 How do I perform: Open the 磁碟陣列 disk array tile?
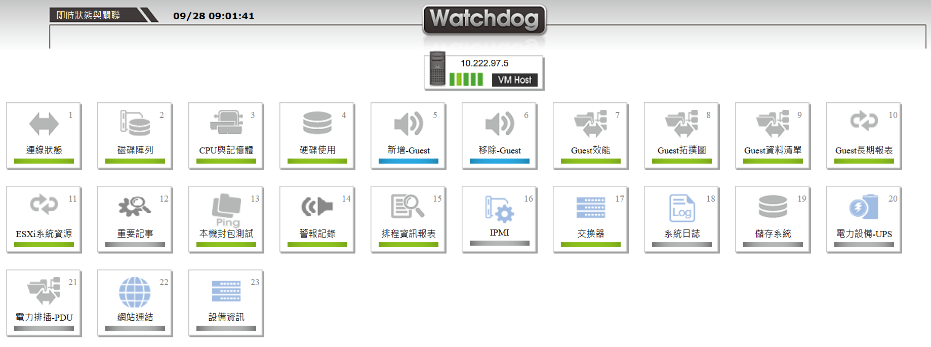click(135, 136)
